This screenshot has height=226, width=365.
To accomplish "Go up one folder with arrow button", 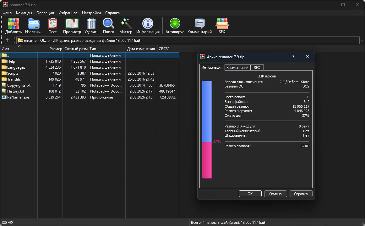I will (7, 40).
